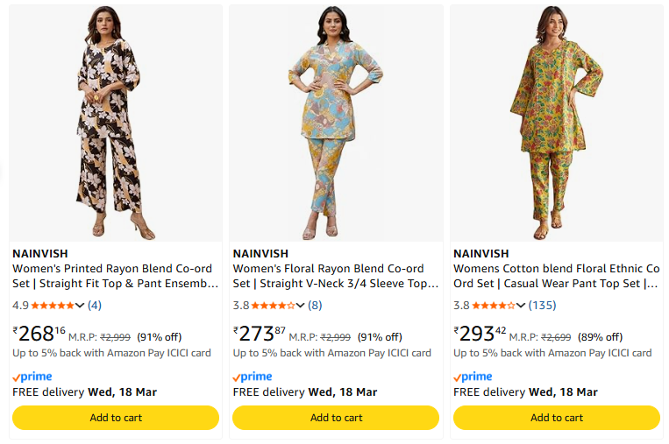Expand rating chevron for third product

click(x=522, y=306)
